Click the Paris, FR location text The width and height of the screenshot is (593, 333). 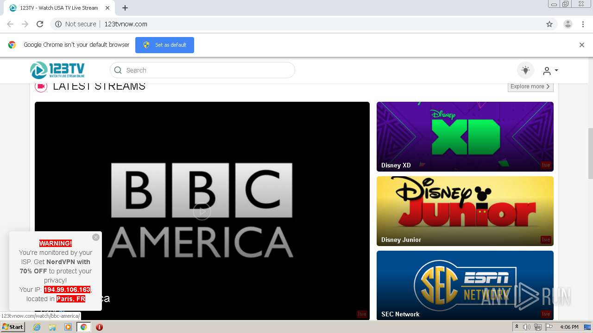tap(71, 299)
